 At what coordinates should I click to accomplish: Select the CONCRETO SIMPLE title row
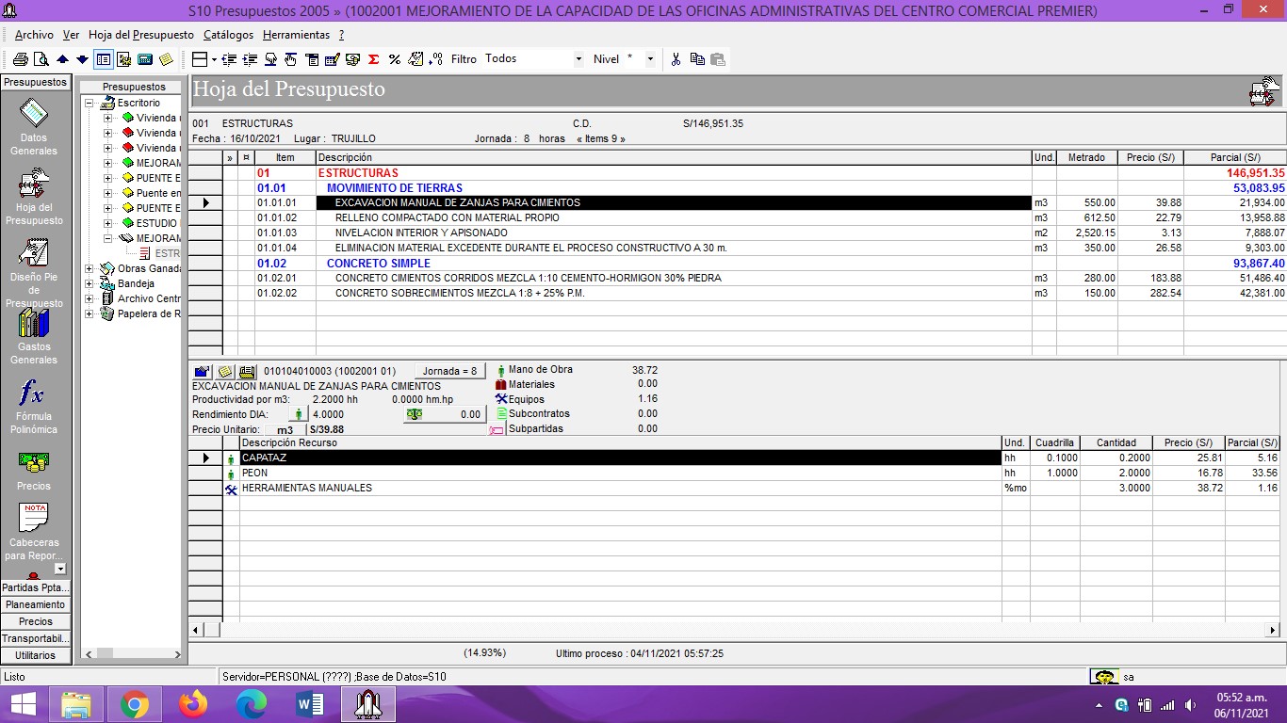point(674,264)
